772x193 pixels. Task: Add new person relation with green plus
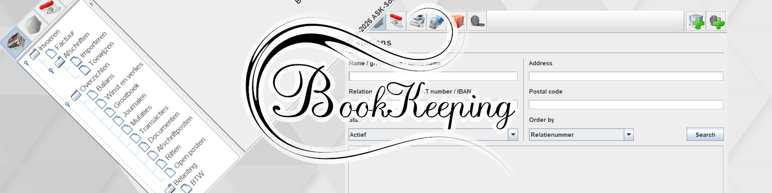(x=716, y=21)
